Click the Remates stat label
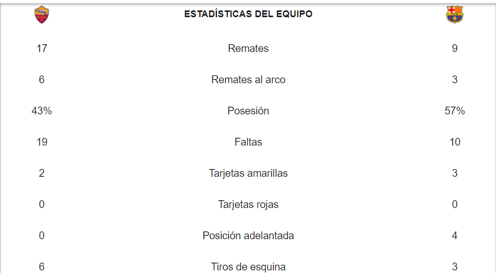The height and width of the screenshot is (273, 496). point(248,48)
